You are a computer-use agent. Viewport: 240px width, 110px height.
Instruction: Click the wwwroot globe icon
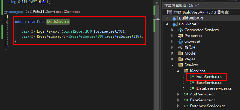pos(181,42)
